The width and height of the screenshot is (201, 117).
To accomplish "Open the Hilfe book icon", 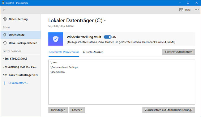I will point(181,10).
